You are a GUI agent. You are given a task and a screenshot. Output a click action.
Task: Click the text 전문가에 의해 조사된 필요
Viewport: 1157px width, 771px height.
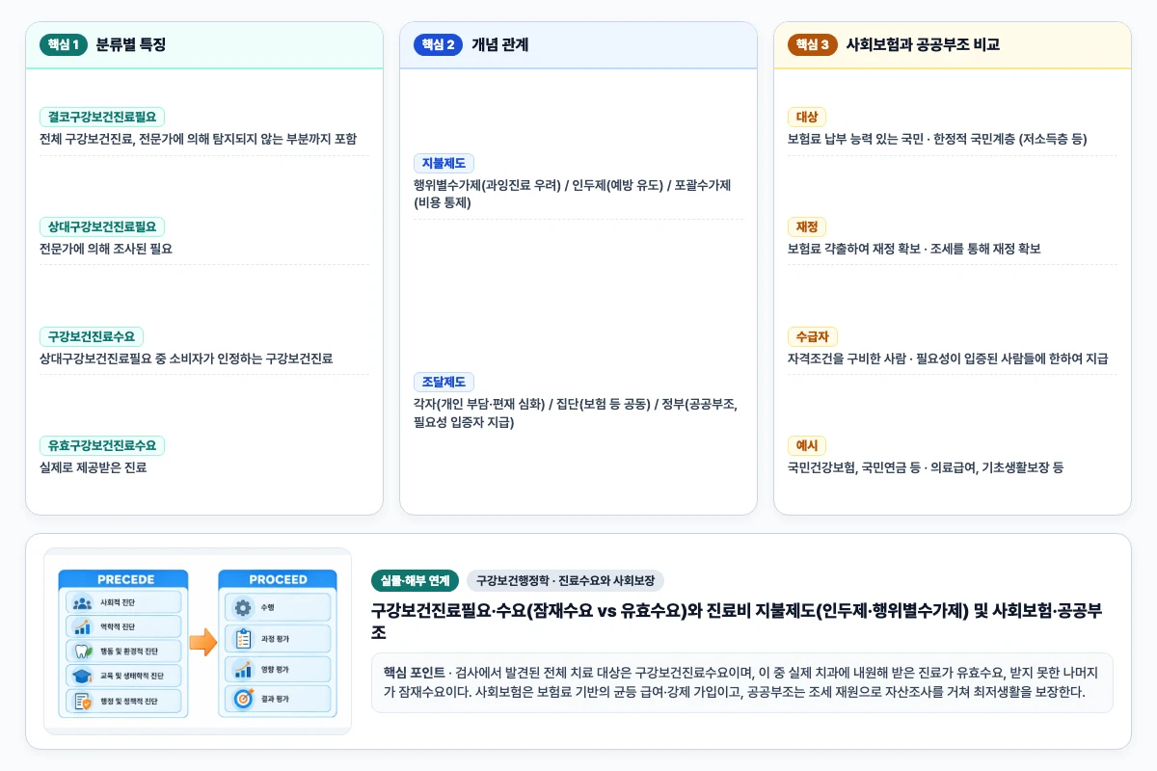tap(106, 249)
